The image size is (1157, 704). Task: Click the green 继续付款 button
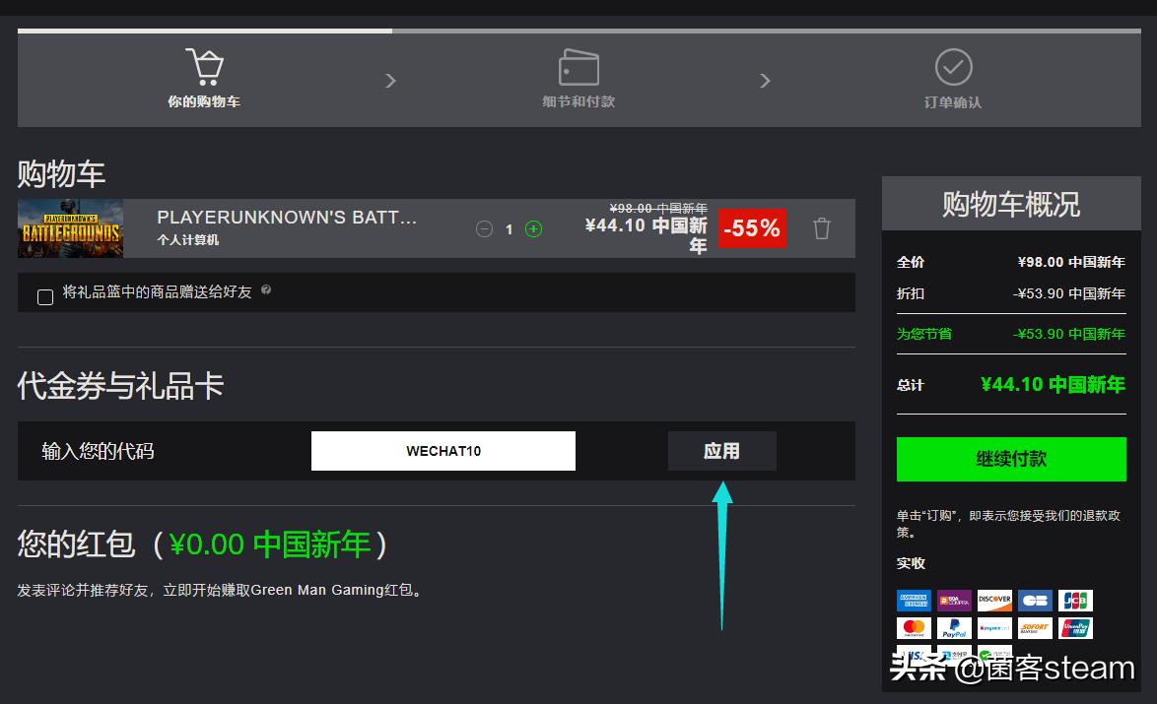[1011, 459]
